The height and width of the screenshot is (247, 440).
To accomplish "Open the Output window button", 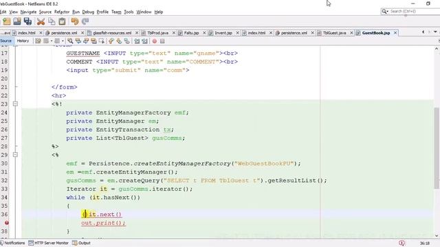I will (x=81, y=243).
